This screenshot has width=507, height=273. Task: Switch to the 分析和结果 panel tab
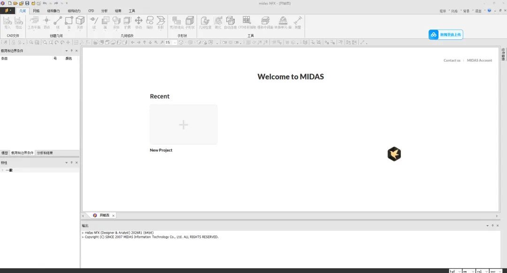point(45,153)
